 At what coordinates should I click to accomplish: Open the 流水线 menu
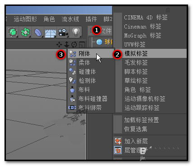tap(70, 19)
